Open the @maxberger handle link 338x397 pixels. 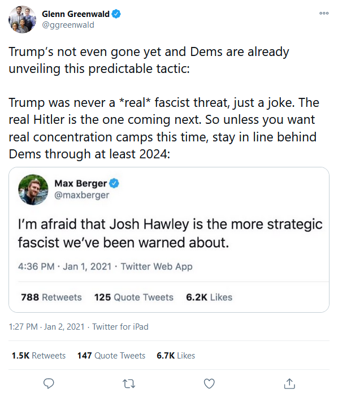tap(82, 195)
